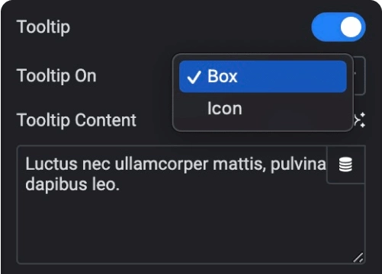
Task: Click the word 'mattis,' in the textarea
Action: 239,164
